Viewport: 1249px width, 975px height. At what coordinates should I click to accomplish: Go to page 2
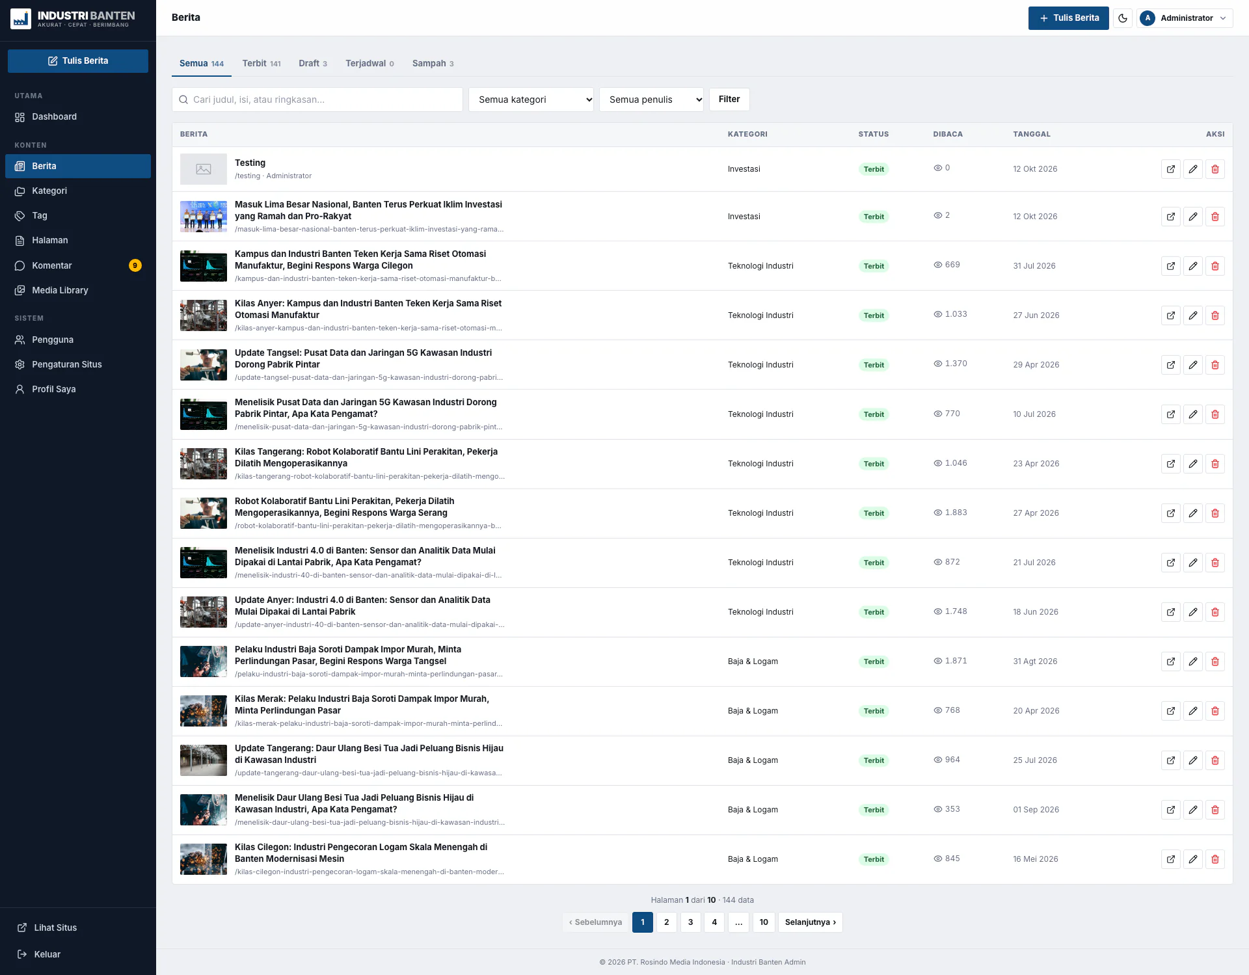pyautogui.click(x=666, y=922)
